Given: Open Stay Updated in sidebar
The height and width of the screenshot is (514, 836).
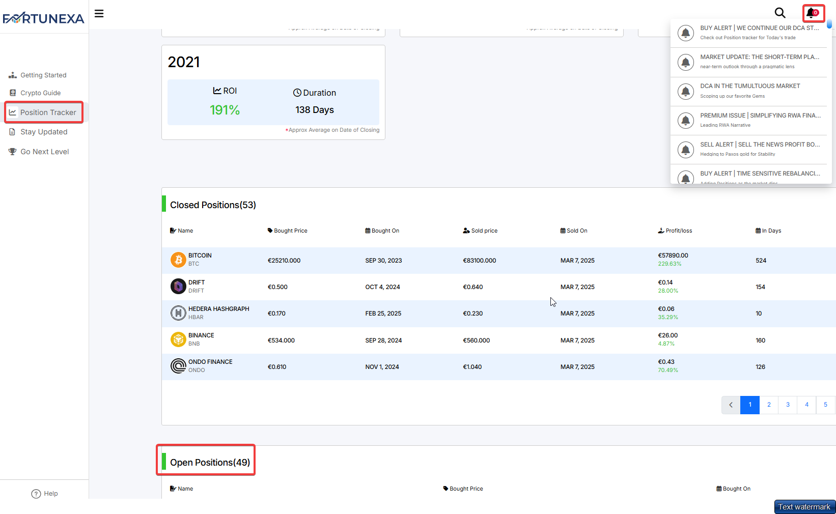Looking at the screenshot, I should (39, 132).
